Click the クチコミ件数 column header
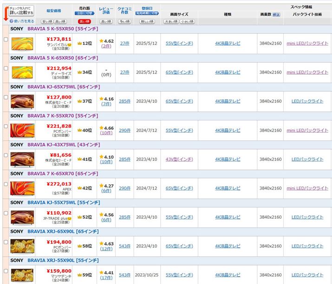This screenshot has height=284, width=332. click(x=124, y=11)
